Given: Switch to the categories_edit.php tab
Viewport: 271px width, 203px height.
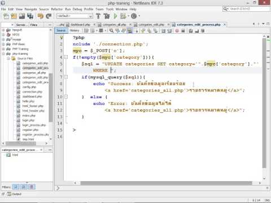Looking at the screenshot, I should [x=151, y=25].
